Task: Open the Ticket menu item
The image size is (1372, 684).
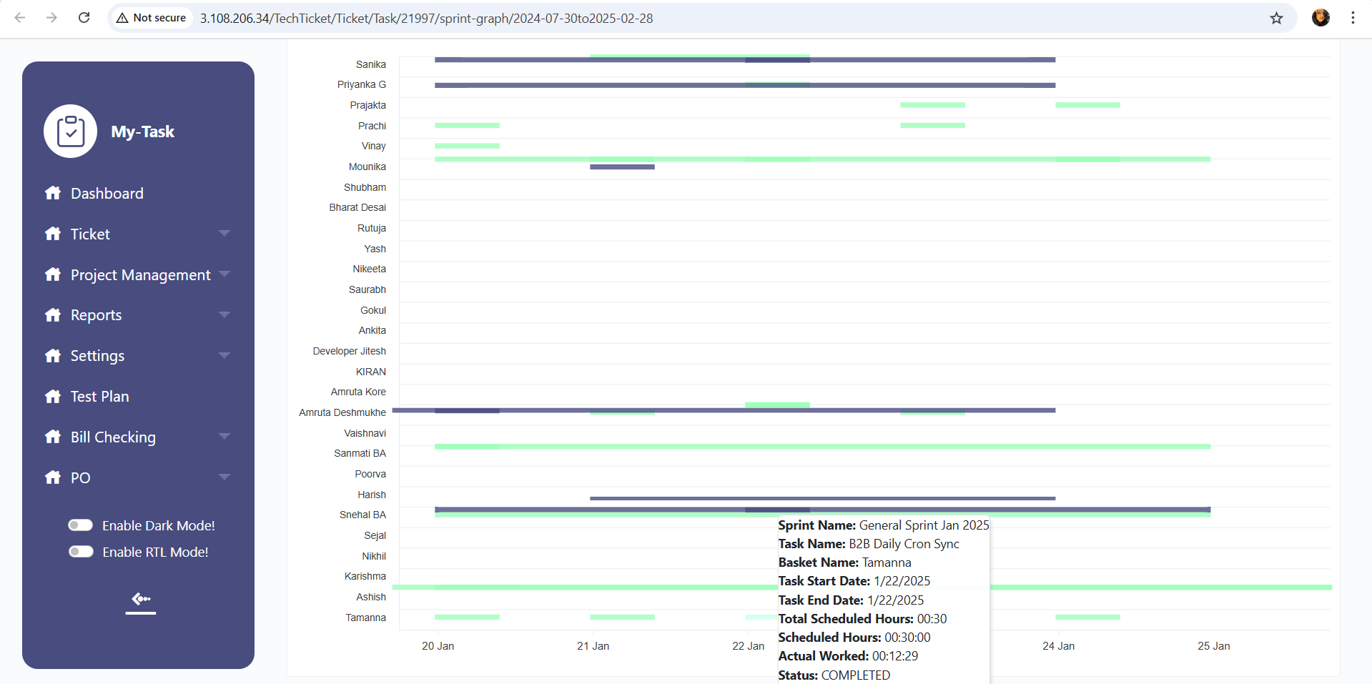Action: click(90, 234)
